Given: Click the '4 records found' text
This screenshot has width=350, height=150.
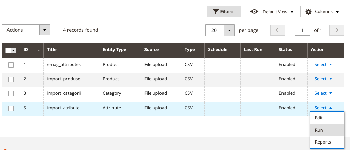Looking at the screenshot, I should click(x=80, y=30).
